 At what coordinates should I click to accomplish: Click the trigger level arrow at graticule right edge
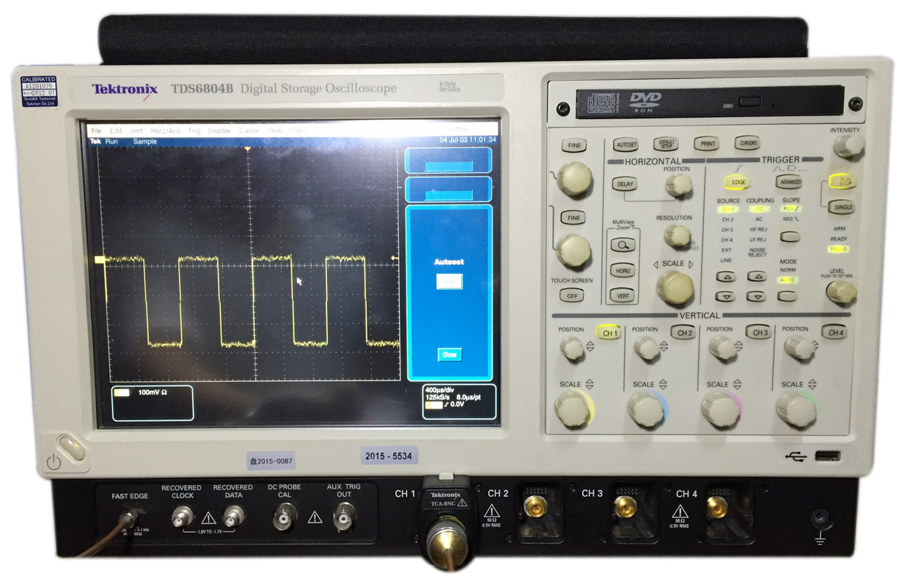[395, 258]
